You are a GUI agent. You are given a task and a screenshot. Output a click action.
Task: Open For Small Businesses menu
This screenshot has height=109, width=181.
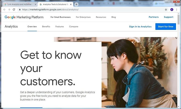coord(61,17)
